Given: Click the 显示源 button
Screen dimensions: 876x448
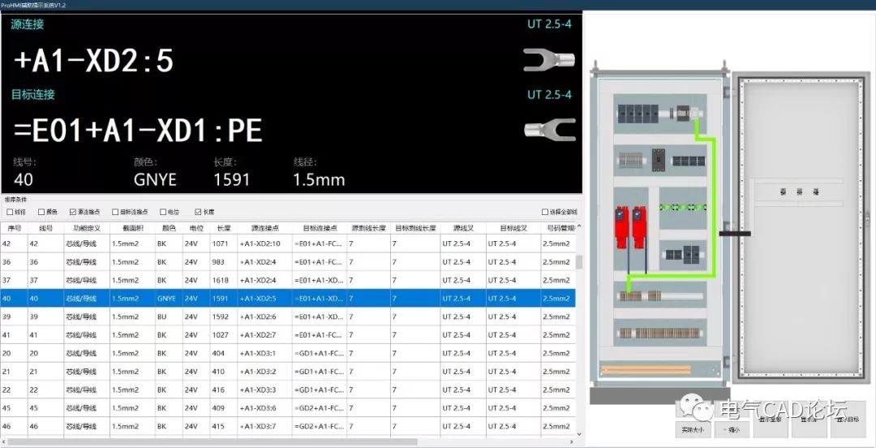Looking at the screenshot, I should click(809, 420).
